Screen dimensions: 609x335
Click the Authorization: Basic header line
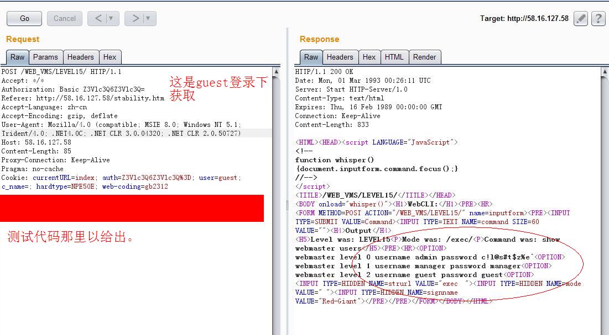[x=73, y=89]
